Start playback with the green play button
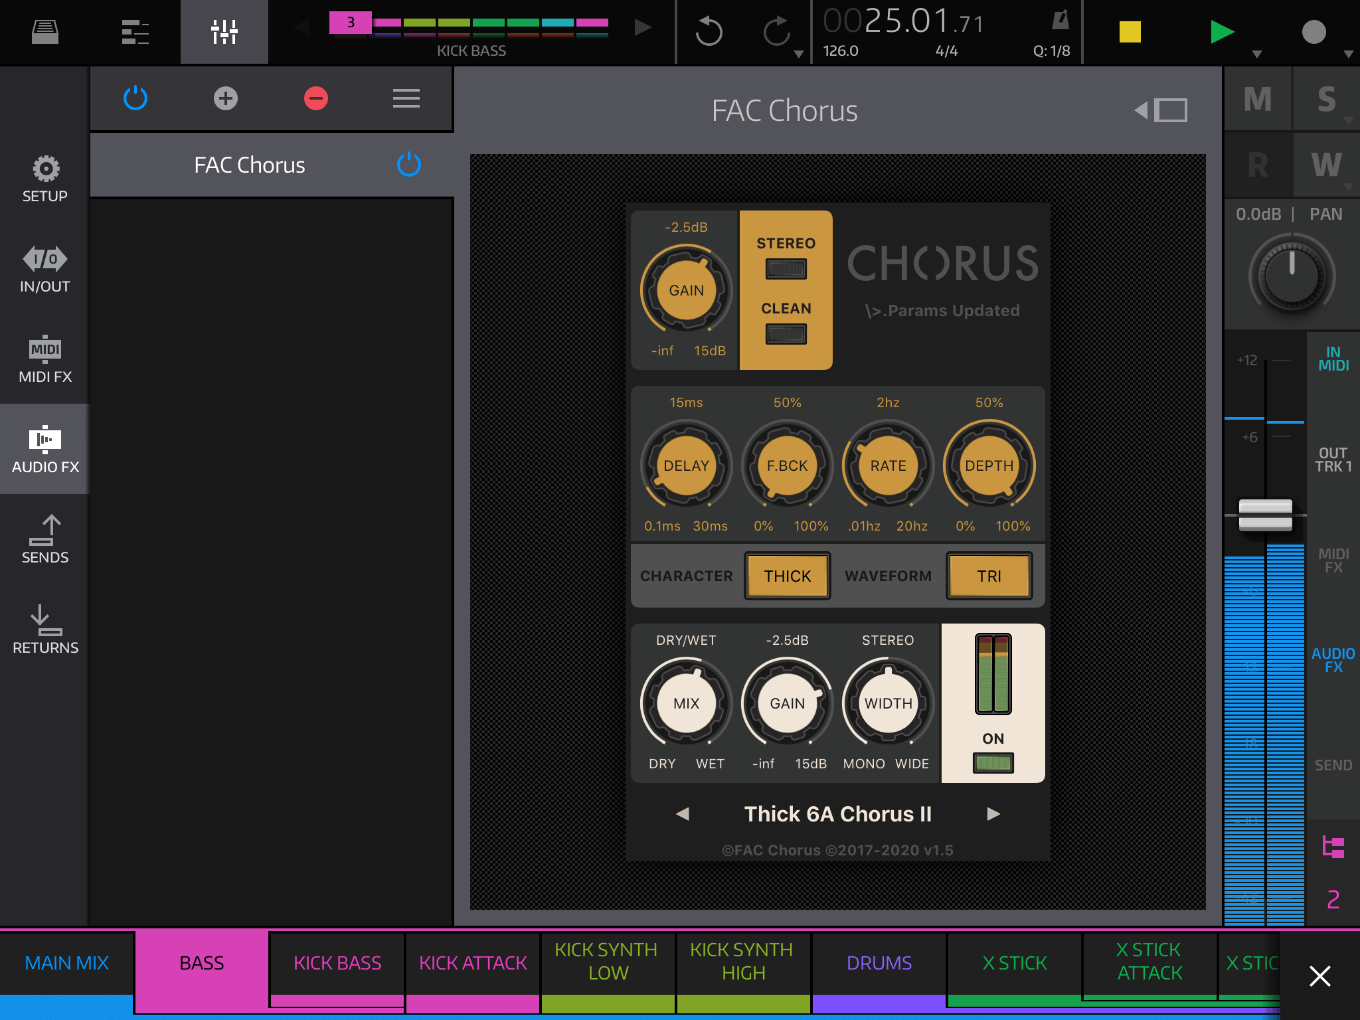Viewport: 1360px width, 1020px height. coord(1222,31)
